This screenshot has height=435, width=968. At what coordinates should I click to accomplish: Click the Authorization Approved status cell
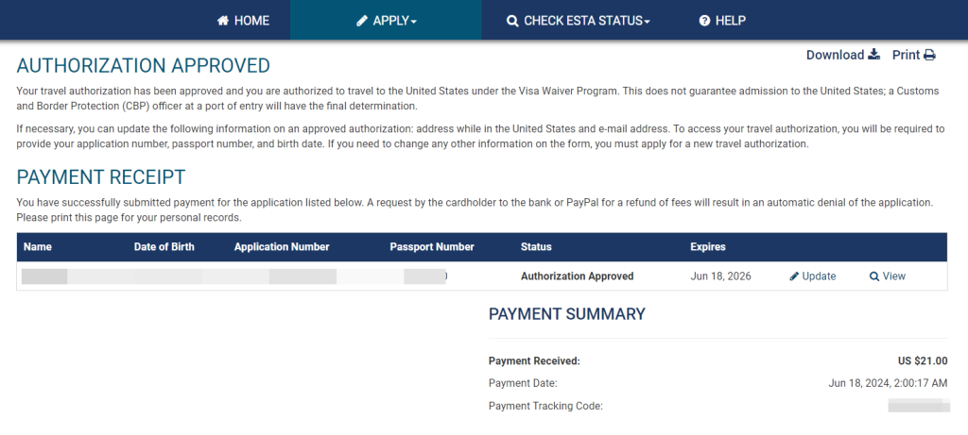coord(577,276)
